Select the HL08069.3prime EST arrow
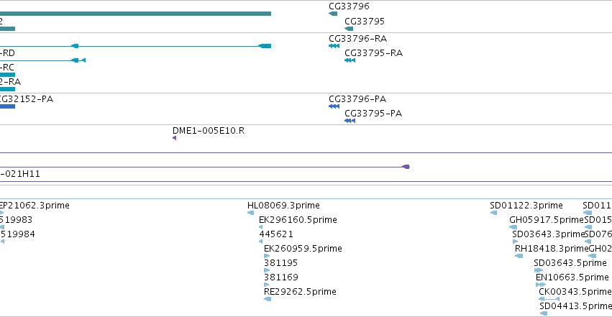Viewport: 612px width, 317px height. [250, 213]
